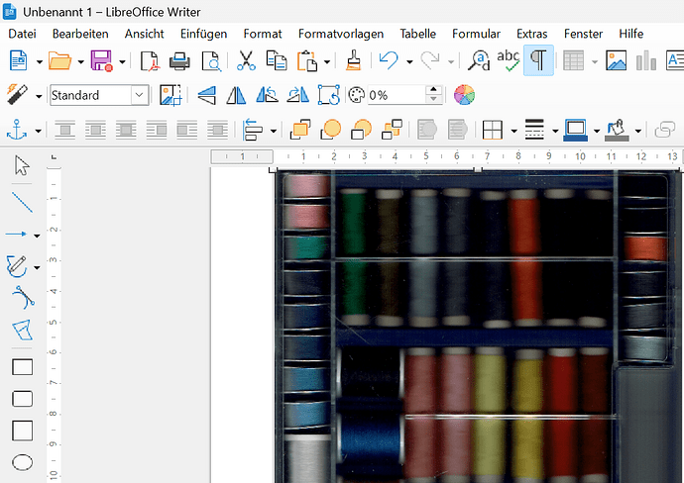Activate the free rotate icon
Screen dimensions: 684x483
329,95
